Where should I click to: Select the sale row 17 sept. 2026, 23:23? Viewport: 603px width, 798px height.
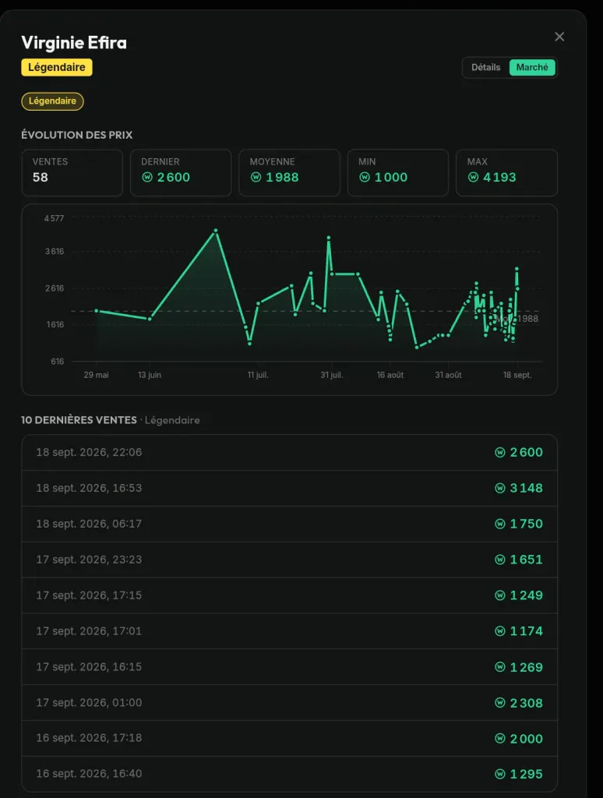290,560
